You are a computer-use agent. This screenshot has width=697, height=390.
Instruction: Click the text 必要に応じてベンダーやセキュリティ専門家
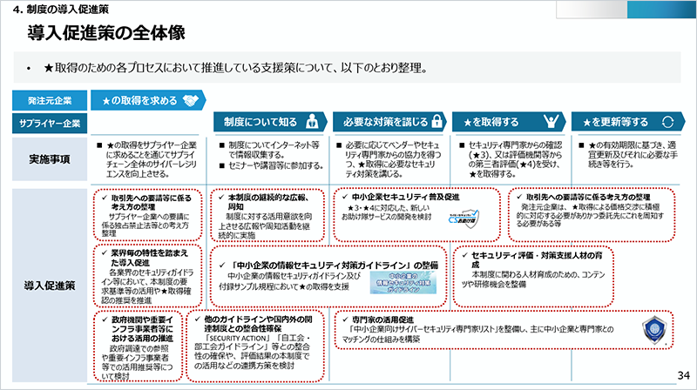[394, 159]
